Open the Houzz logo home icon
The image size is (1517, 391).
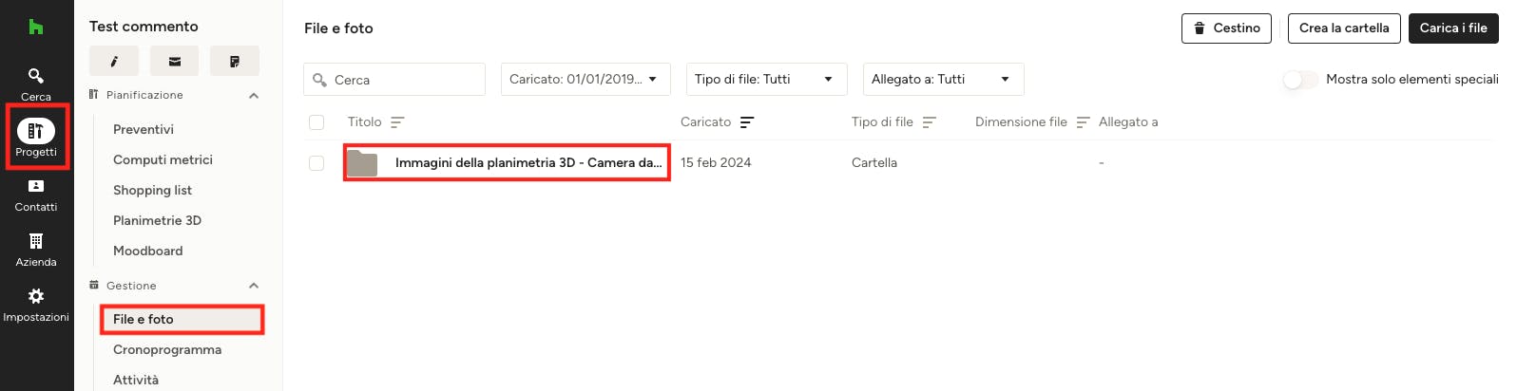36,27
